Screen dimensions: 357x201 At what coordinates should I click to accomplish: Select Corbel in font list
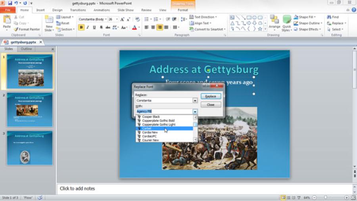click(164, 129)
